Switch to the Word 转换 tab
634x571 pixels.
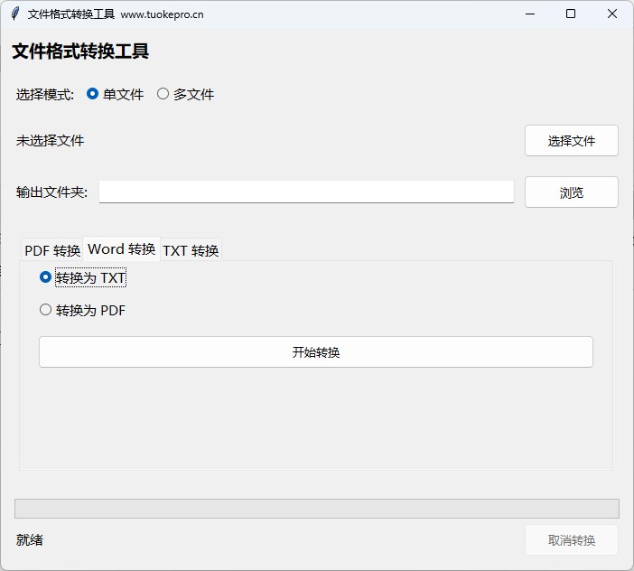point(121,248)
